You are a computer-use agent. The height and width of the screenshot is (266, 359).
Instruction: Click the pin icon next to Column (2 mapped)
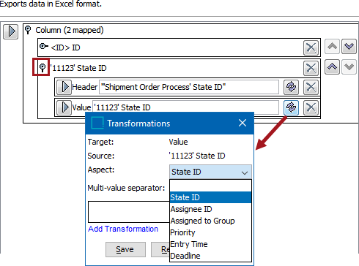pyautogui.click(x=28, y=30)
